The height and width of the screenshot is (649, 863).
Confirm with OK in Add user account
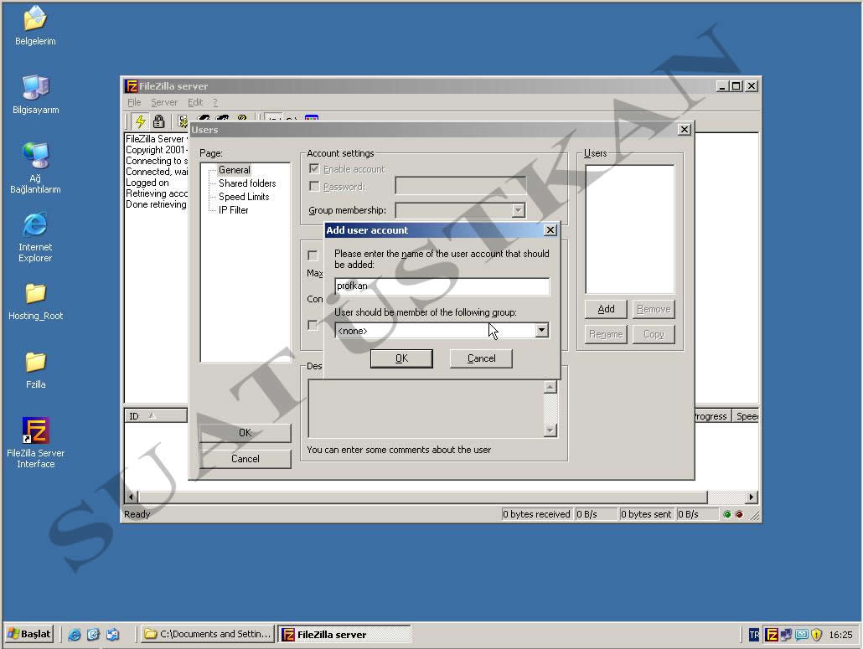coord(401,358)
